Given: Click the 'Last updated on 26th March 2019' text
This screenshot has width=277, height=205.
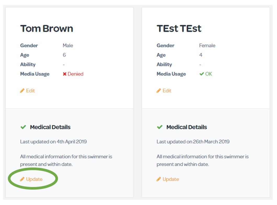Looking at the screenshot, I should pyautogui.click(x=193, y=142).
